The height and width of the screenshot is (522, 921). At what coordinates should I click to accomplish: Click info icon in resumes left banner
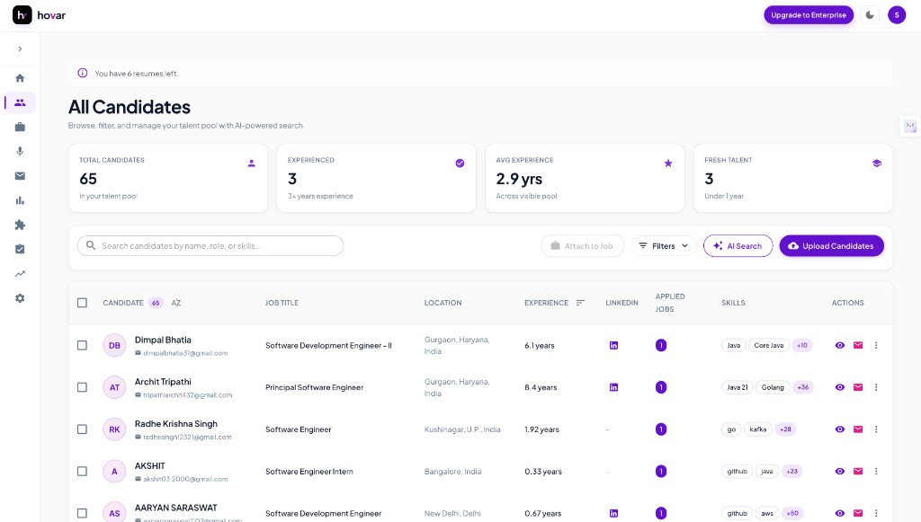coord(83,74)
